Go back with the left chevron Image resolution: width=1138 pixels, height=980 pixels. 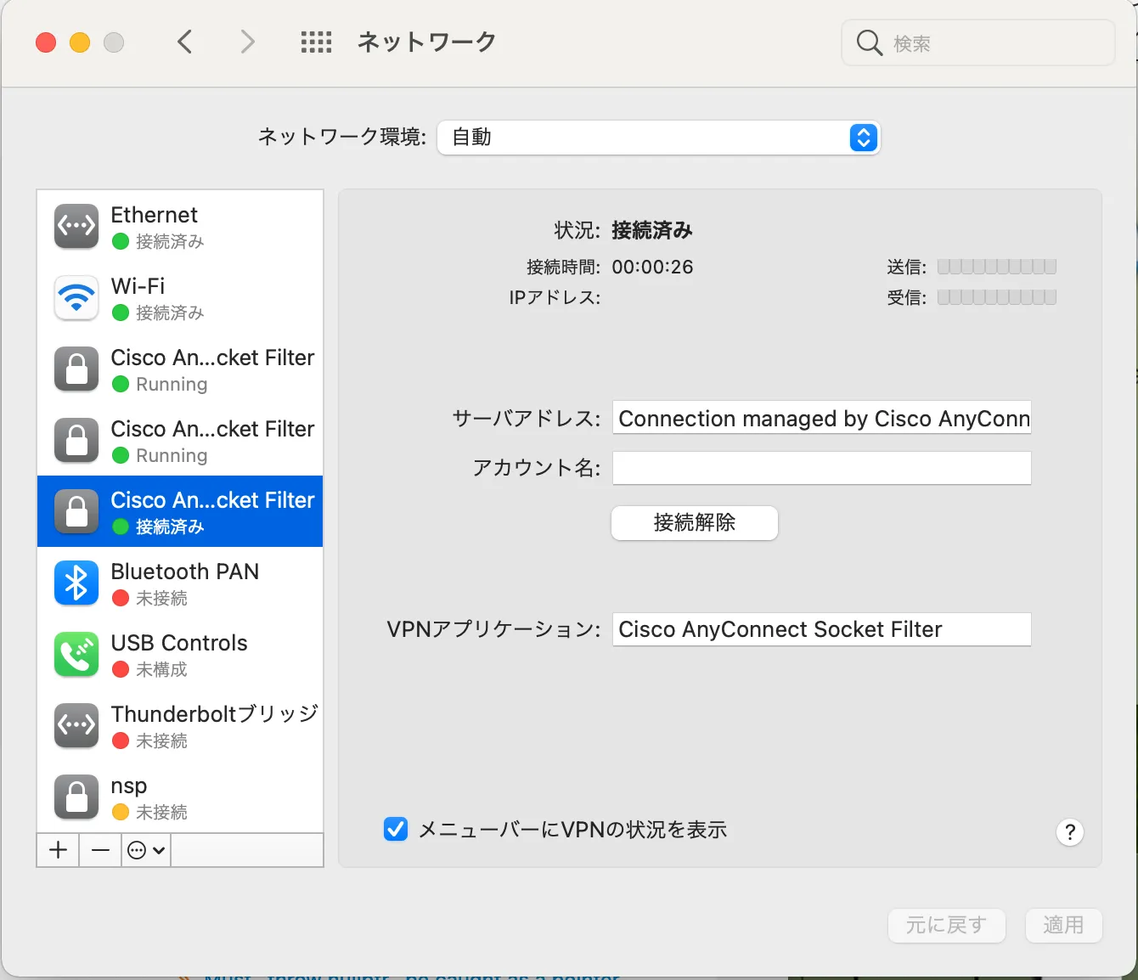point(185,42)
